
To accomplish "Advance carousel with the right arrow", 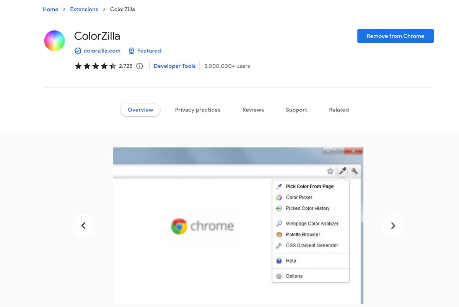I will point(393,226).
